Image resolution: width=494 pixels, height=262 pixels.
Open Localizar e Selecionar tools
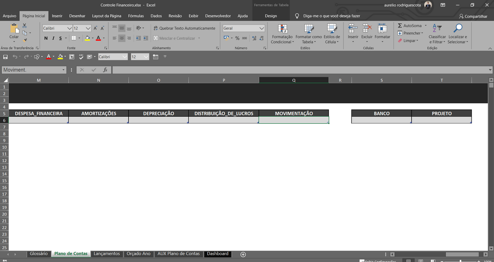click(458, 34)
